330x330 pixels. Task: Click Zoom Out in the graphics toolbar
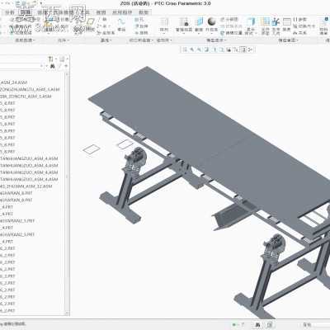click(199, 49)
